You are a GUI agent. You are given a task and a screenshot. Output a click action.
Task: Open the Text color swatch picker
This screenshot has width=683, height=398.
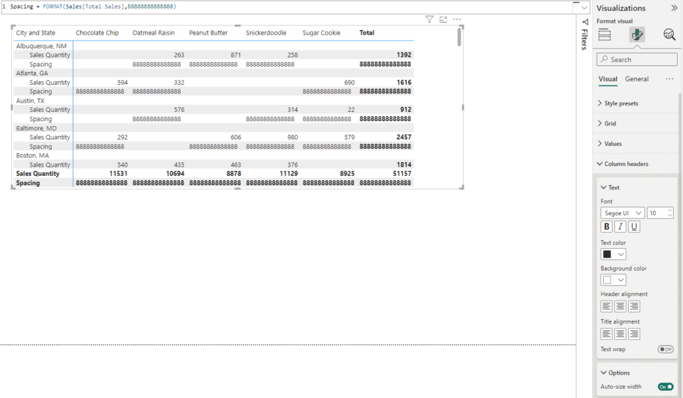pos(614,254)
